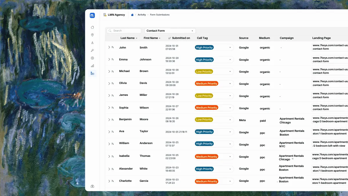This screenshot has width=348, height=196.
Task: Focus the Search input field
Action: (x=124, y=31)
